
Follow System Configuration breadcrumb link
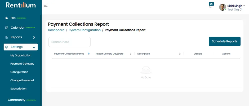tap(85, 30)
